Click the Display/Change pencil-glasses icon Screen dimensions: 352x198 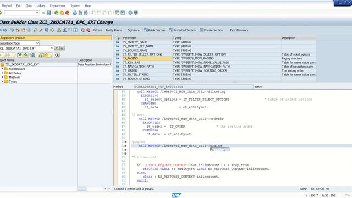pos(12,30)
